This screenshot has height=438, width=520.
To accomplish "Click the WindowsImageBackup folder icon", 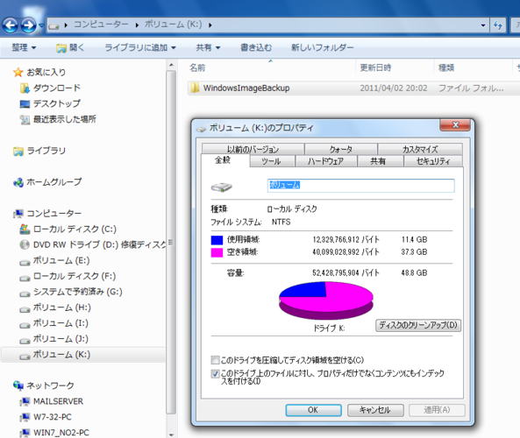I will pyautogui.click(x=195, y=88).
